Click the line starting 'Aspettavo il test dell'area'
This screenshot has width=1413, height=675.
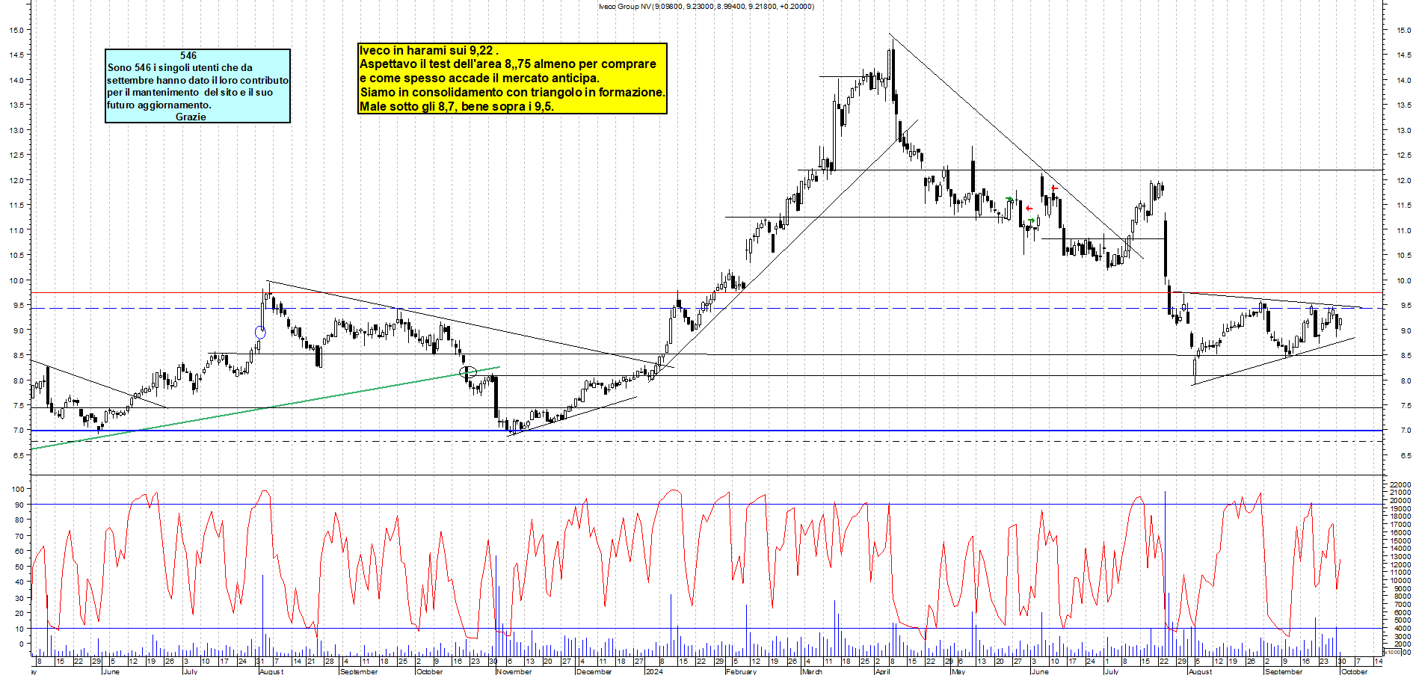click(508, 64)
